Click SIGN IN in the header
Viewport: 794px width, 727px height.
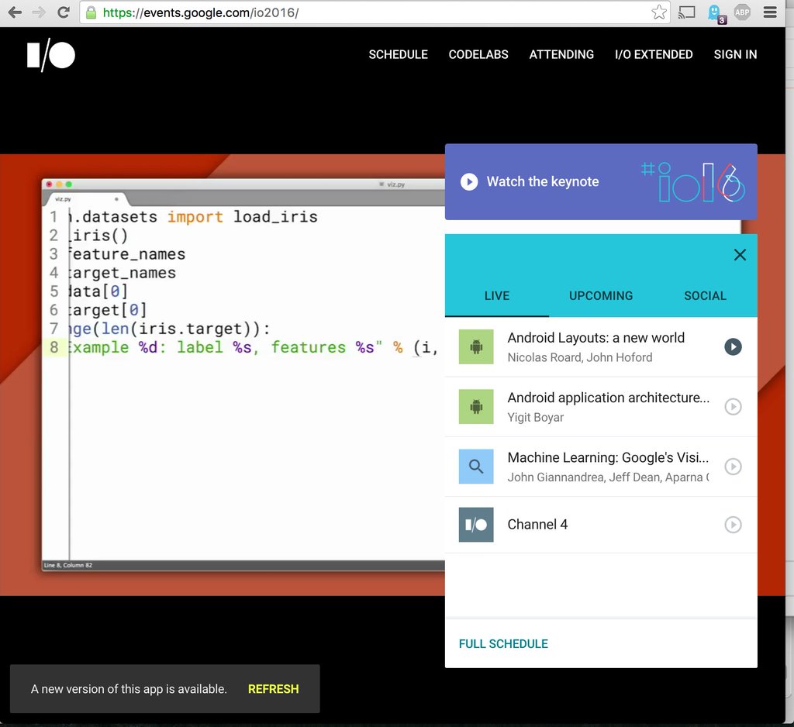[x=735, y=55]
